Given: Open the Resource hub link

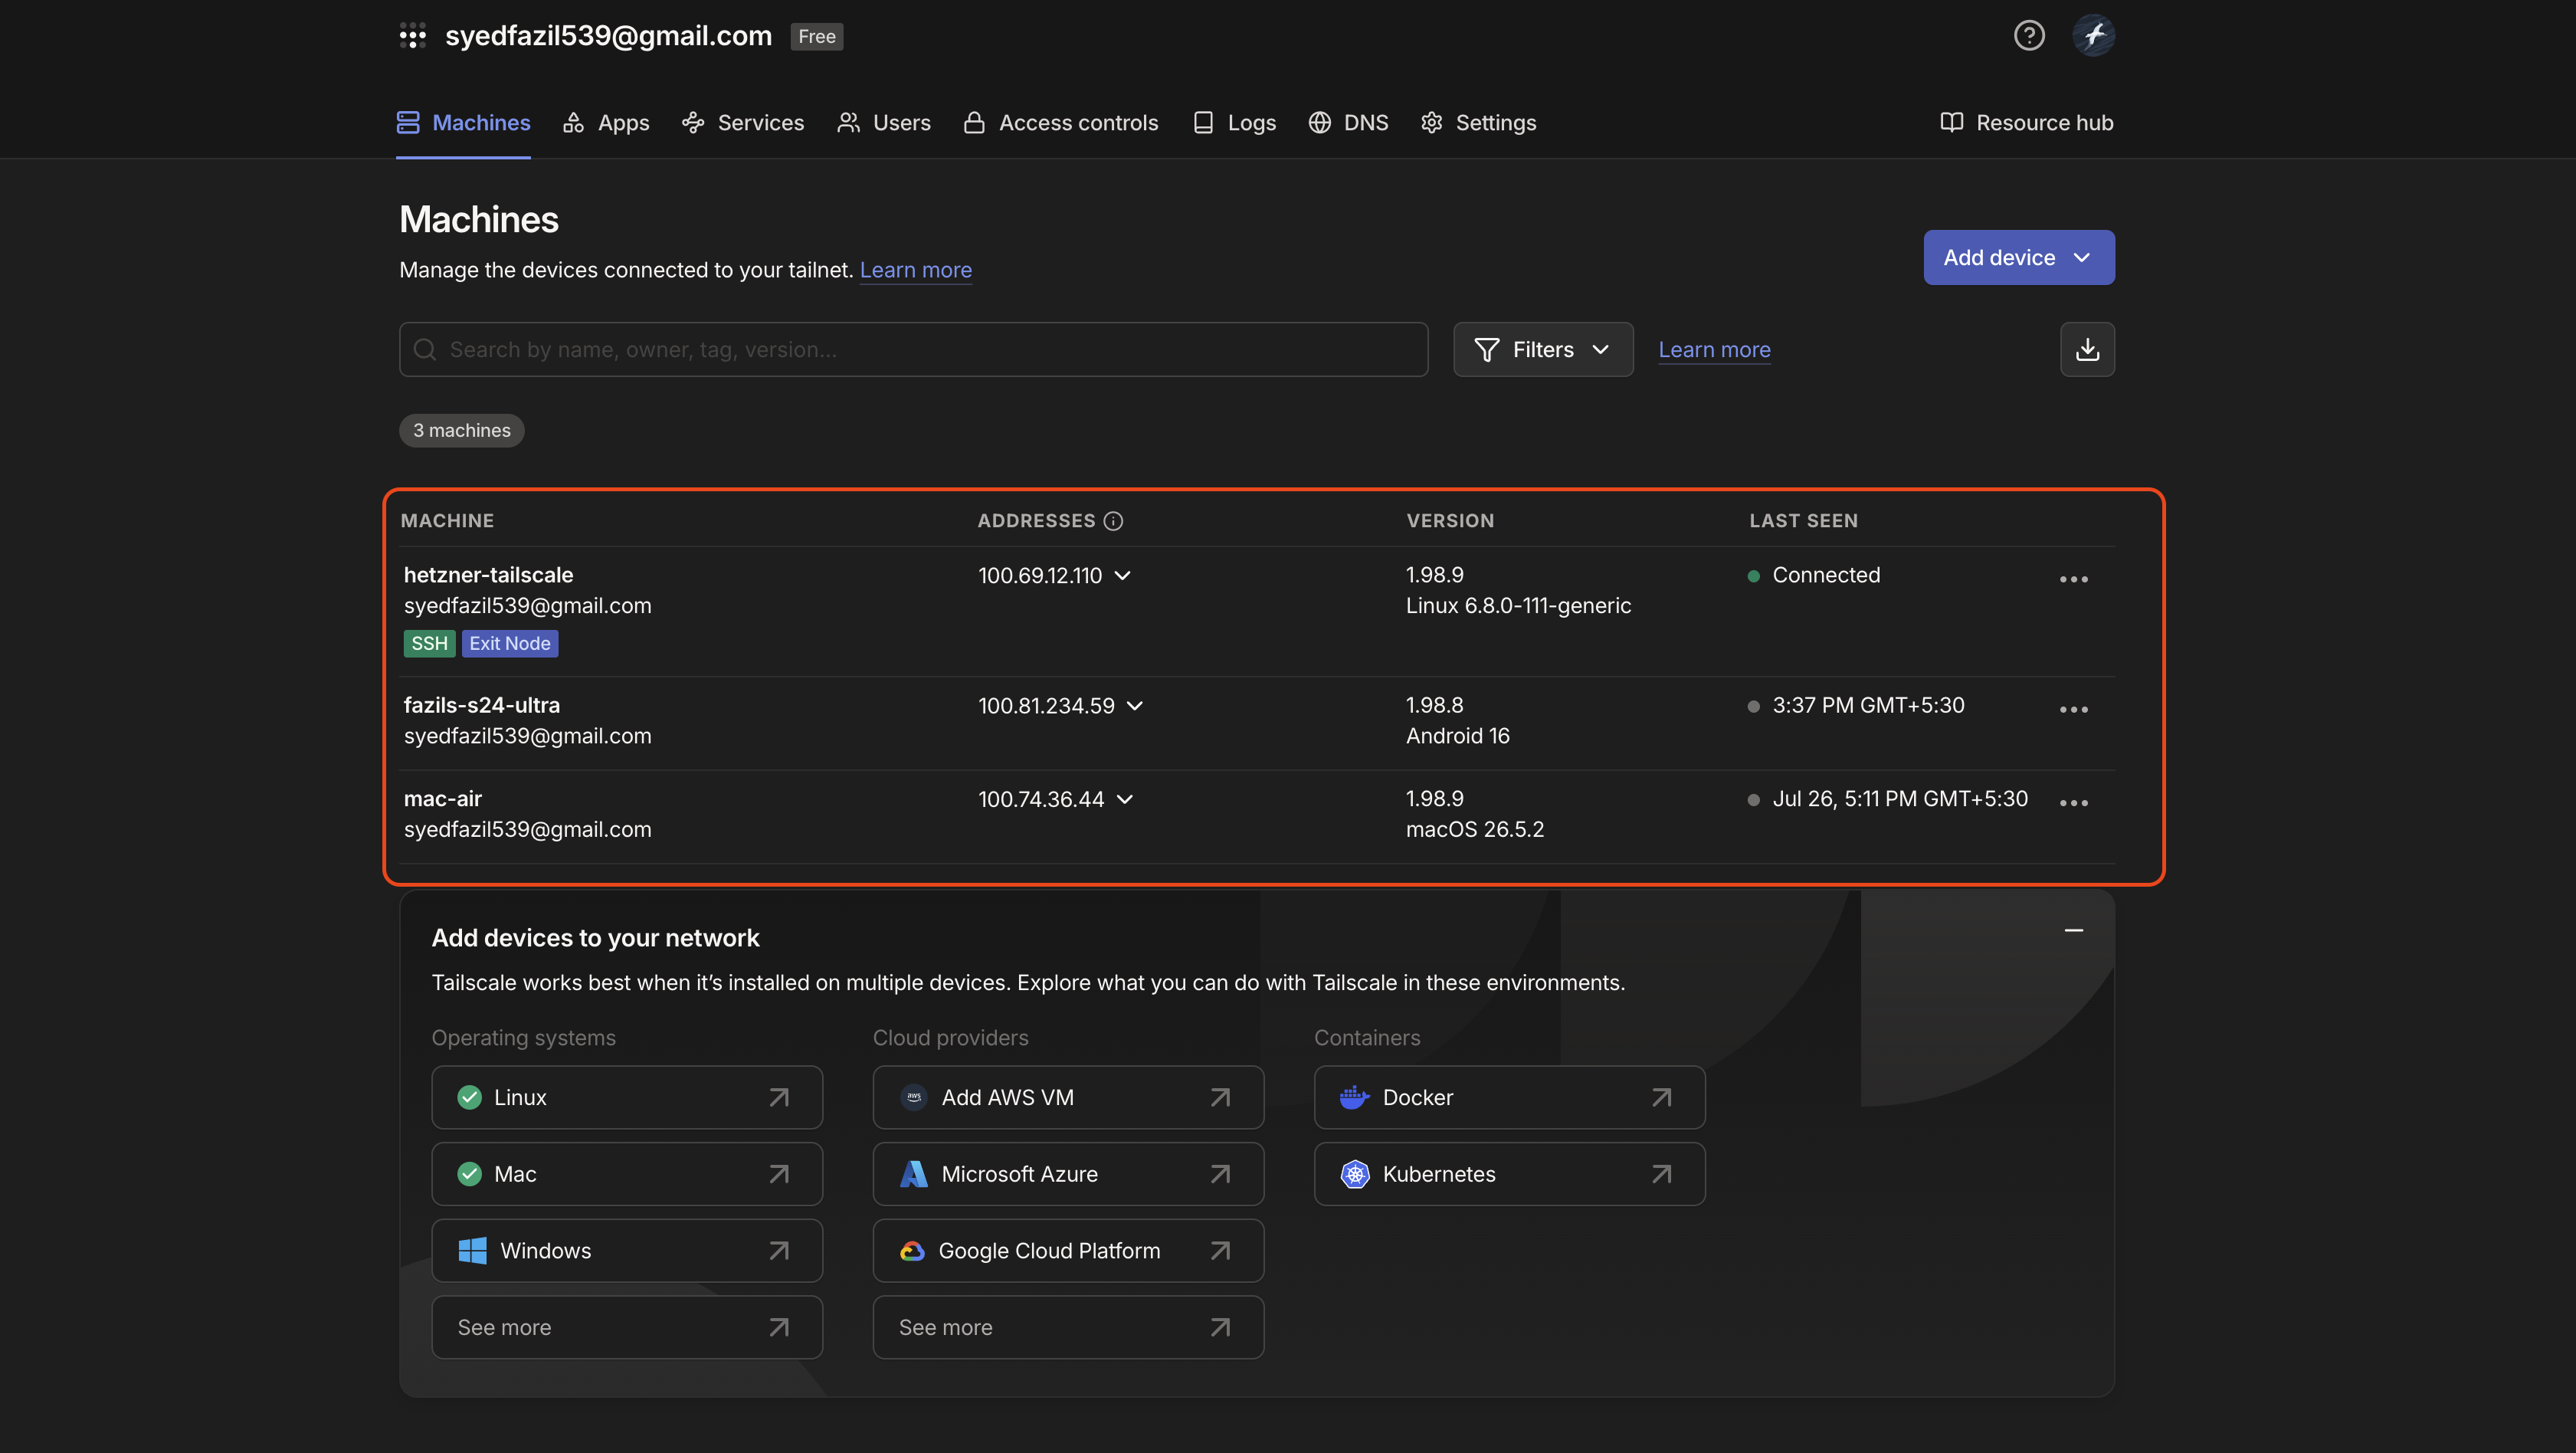Looking at the screenshot, I should [2026, 122].
